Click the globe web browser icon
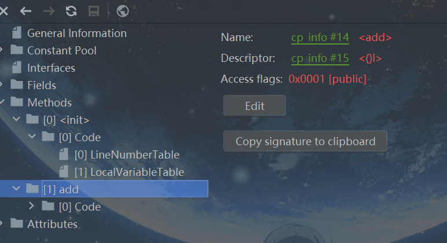 pyautogui.click(x=122, y=10)
